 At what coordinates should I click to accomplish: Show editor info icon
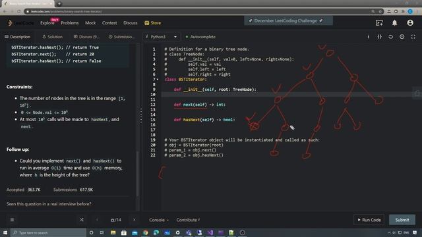pos(368,37)
